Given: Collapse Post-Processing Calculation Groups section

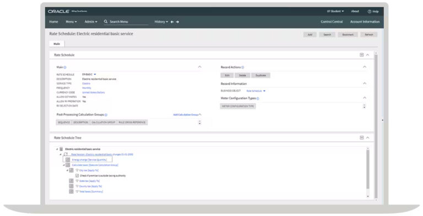Looking at the screenshot, I should [200, 115].
